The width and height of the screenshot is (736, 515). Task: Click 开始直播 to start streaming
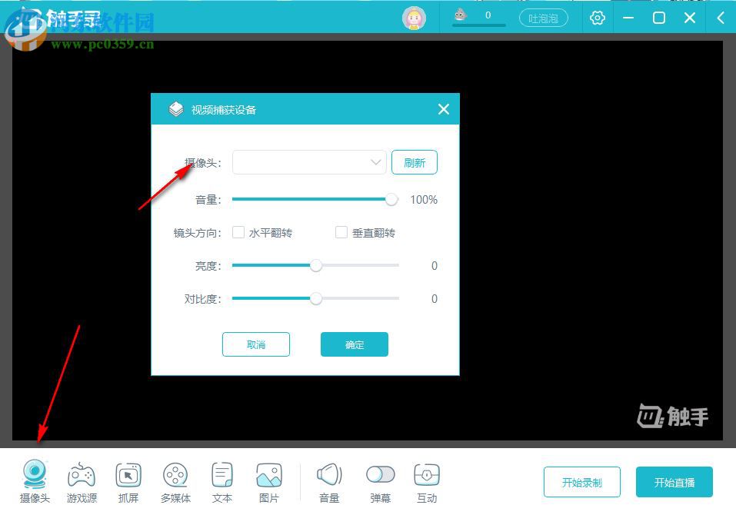674,482
